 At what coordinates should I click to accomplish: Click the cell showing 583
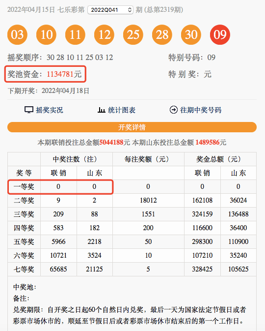tap(58, 228)
